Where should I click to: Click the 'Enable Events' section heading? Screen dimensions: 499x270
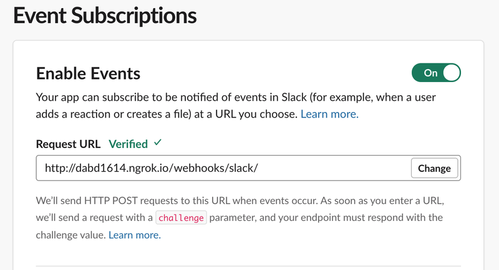88,73
